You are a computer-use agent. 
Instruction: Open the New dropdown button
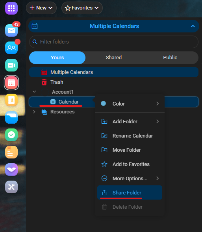click(41, 8)
